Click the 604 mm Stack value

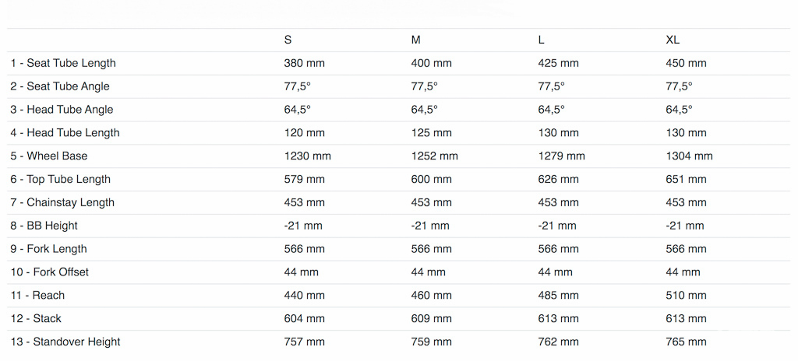click(x=305, y=319)
